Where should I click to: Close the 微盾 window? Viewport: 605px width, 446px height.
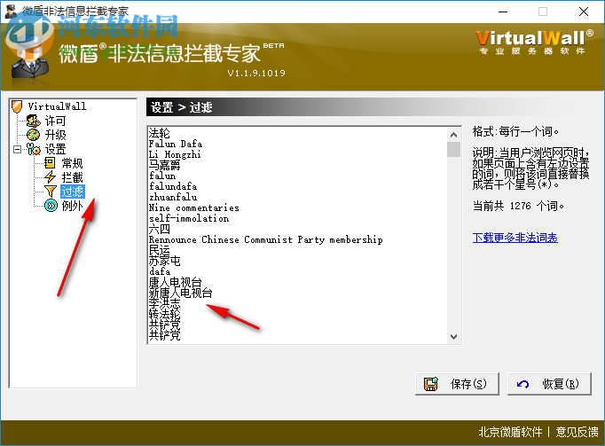coord(584,12)
